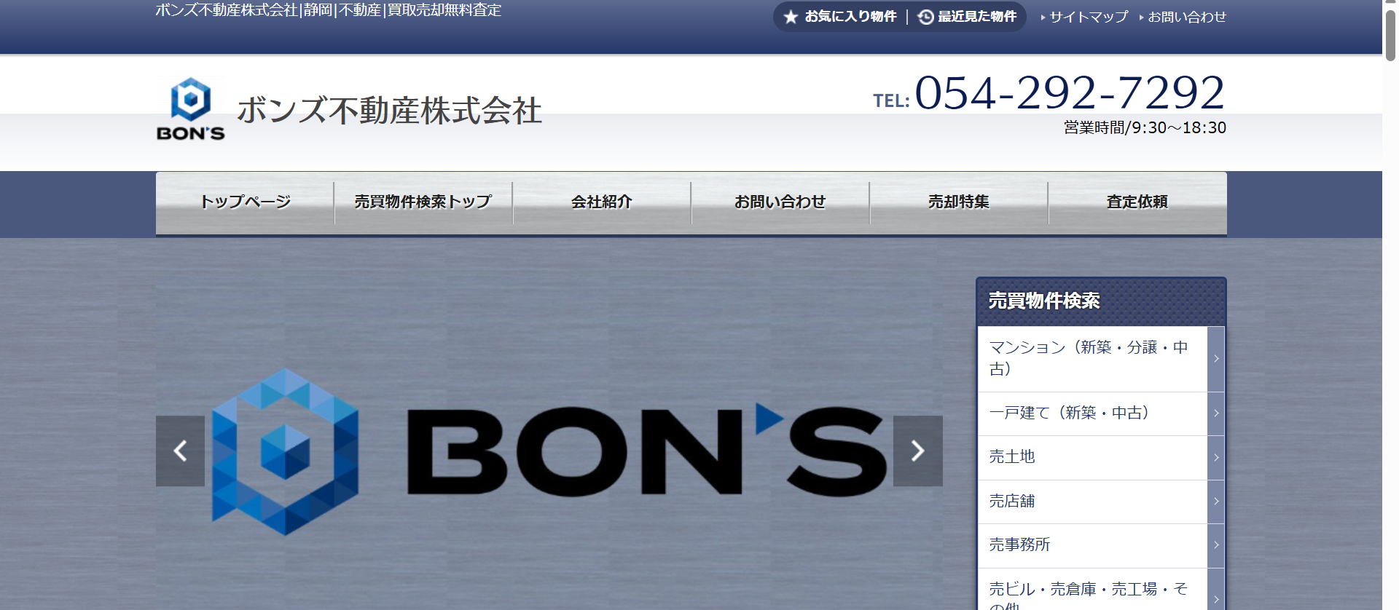Select お問い合わせ in main navigation bar

pos(780,202)
